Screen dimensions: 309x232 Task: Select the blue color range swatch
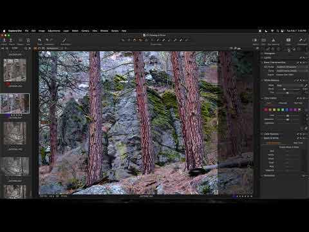(x=286, y=110)
